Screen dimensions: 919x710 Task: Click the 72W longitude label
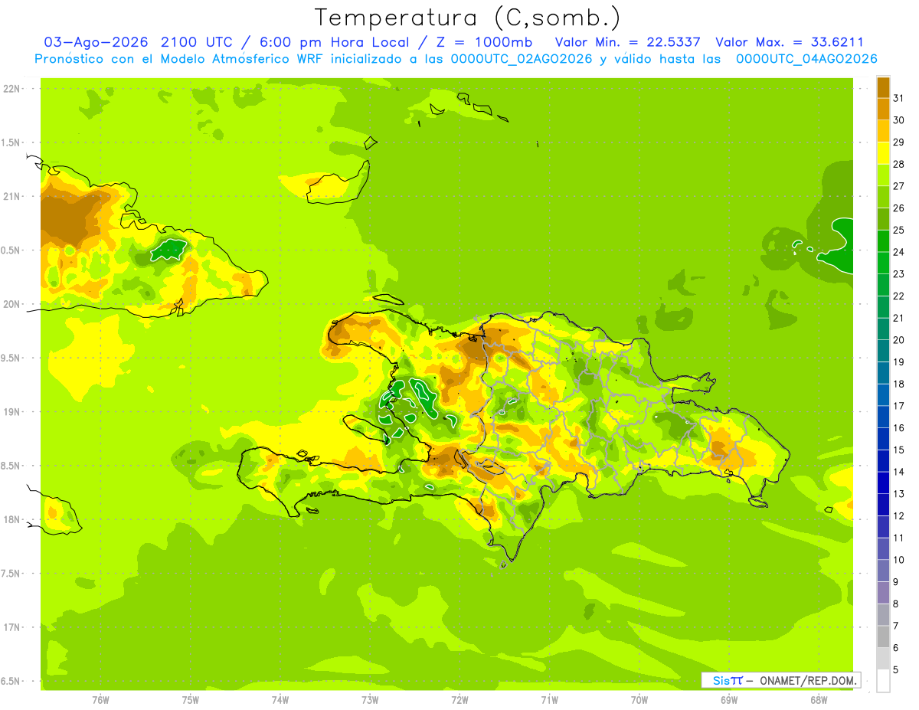(x=459, y=699)
